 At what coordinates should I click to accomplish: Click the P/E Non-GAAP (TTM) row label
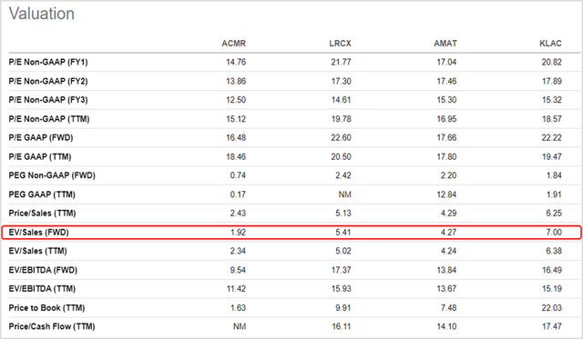pyautogui.click(x=49, y=119)
